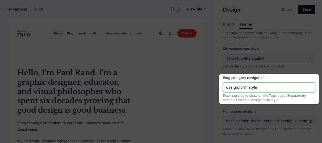Open View site external link
This screenshot has width=322, height=143.
pos(197,9)
